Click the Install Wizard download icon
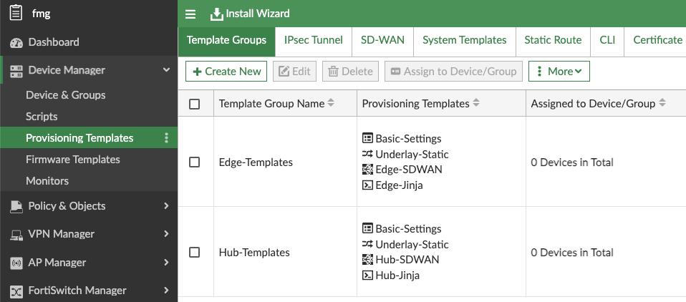This screenshot has height=302, width=686. [216, 14]
